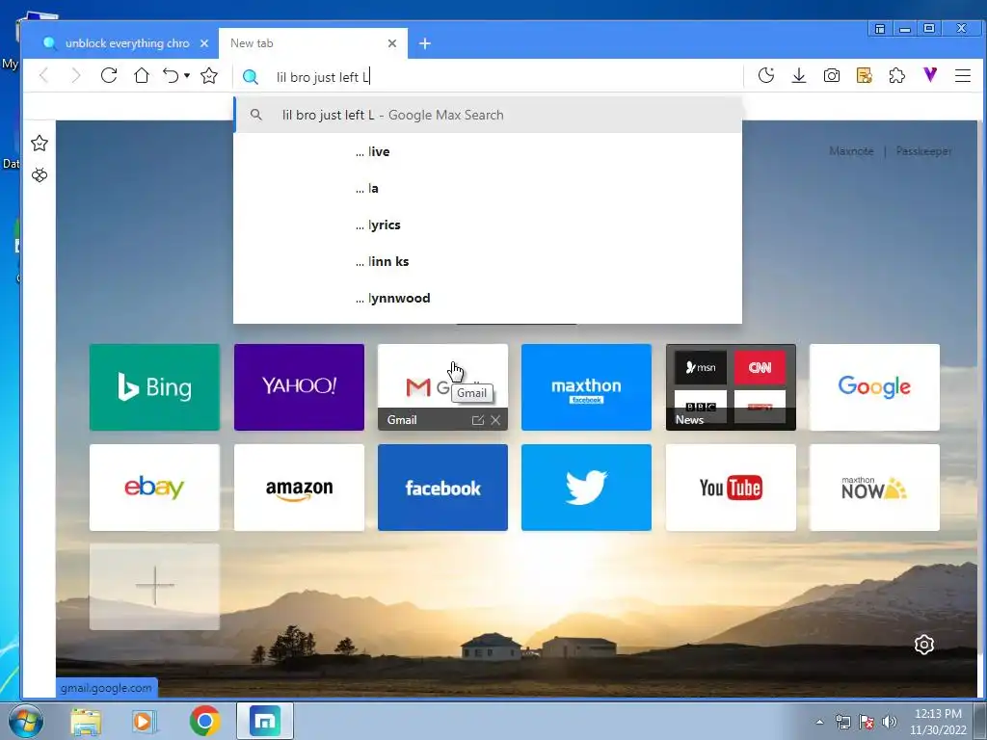Screen dimensions: 987x740
Task: Add a new quick access tile
Action: point(155,587)
